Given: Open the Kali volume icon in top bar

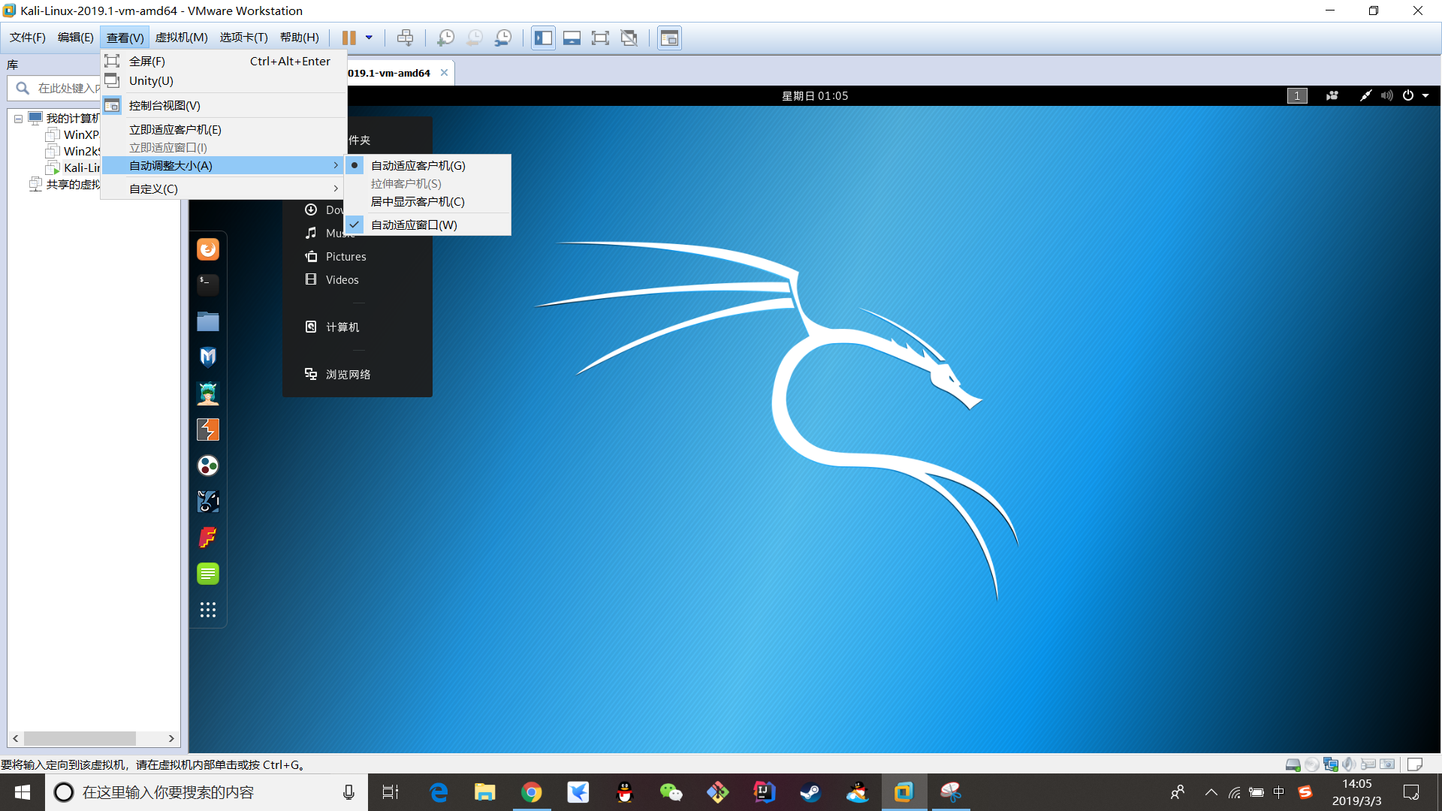Looking at the screenshot, I should click(x=1386, y=96).
